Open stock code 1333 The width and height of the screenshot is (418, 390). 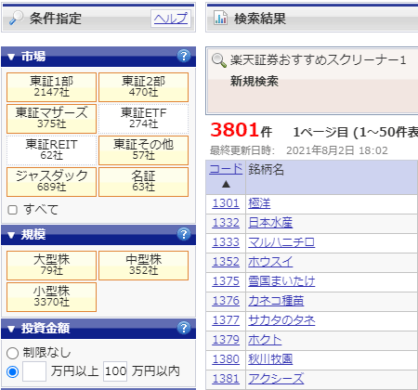pyautogui.click(x=226, y=242)
